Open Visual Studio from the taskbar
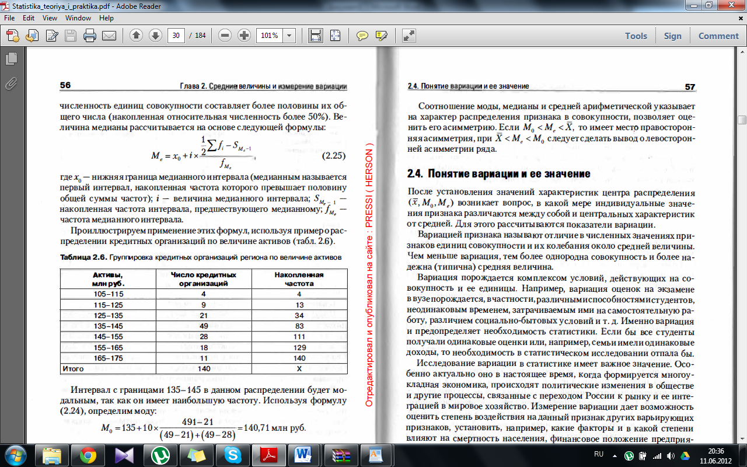747x467 pixels. (x=124, y=455)
